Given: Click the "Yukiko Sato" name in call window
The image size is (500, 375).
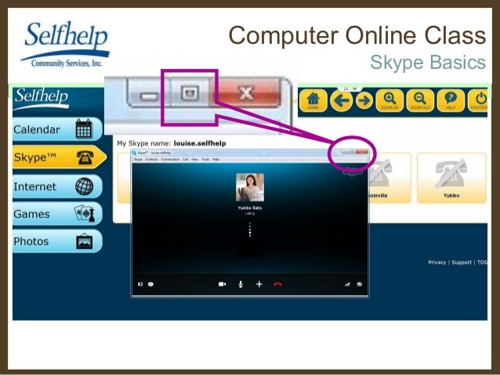Looking at the screenshot, I should click(250, 207).
